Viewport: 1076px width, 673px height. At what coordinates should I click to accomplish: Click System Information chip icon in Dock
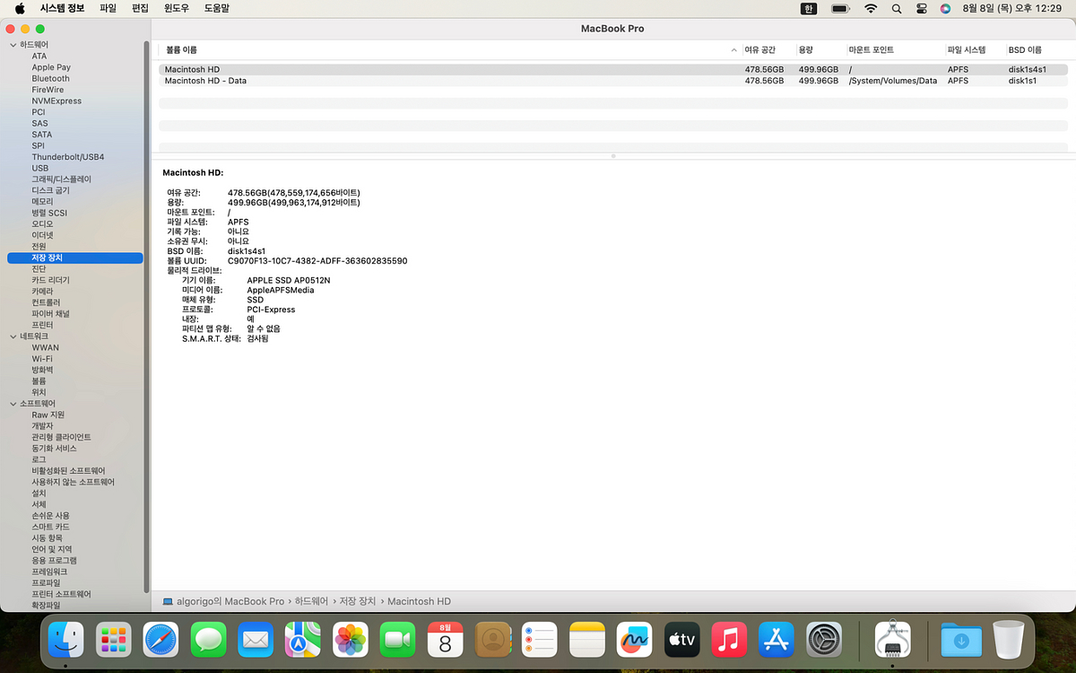(892, 640)
